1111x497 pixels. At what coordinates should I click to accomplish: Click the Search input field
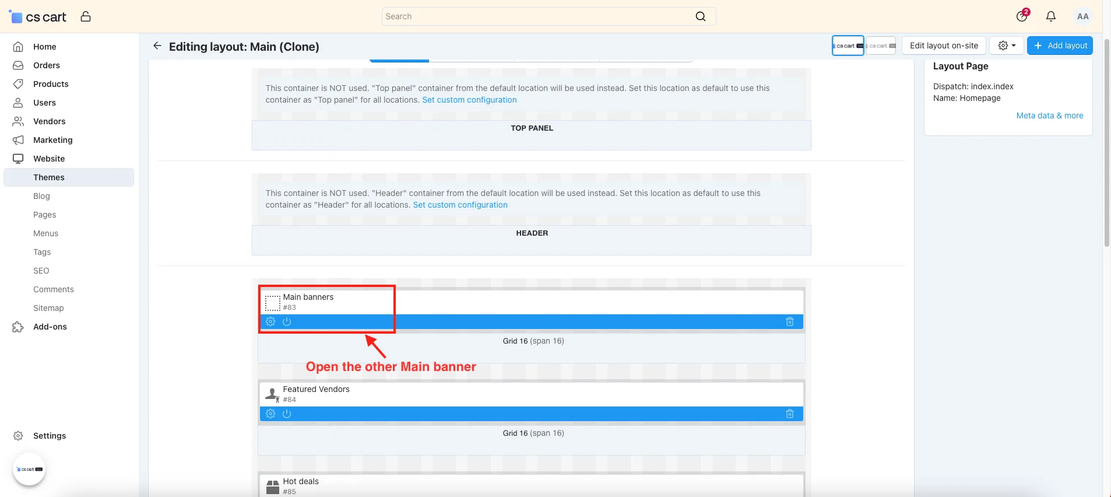549,16
